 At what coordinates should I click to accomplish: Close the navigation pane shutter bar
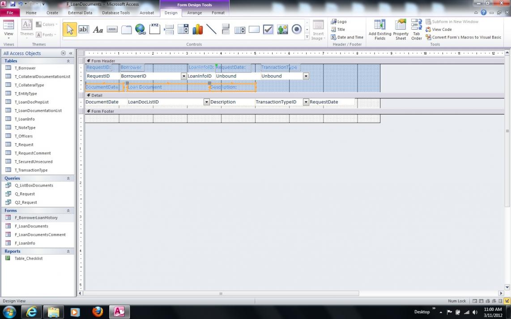[70, 53]
